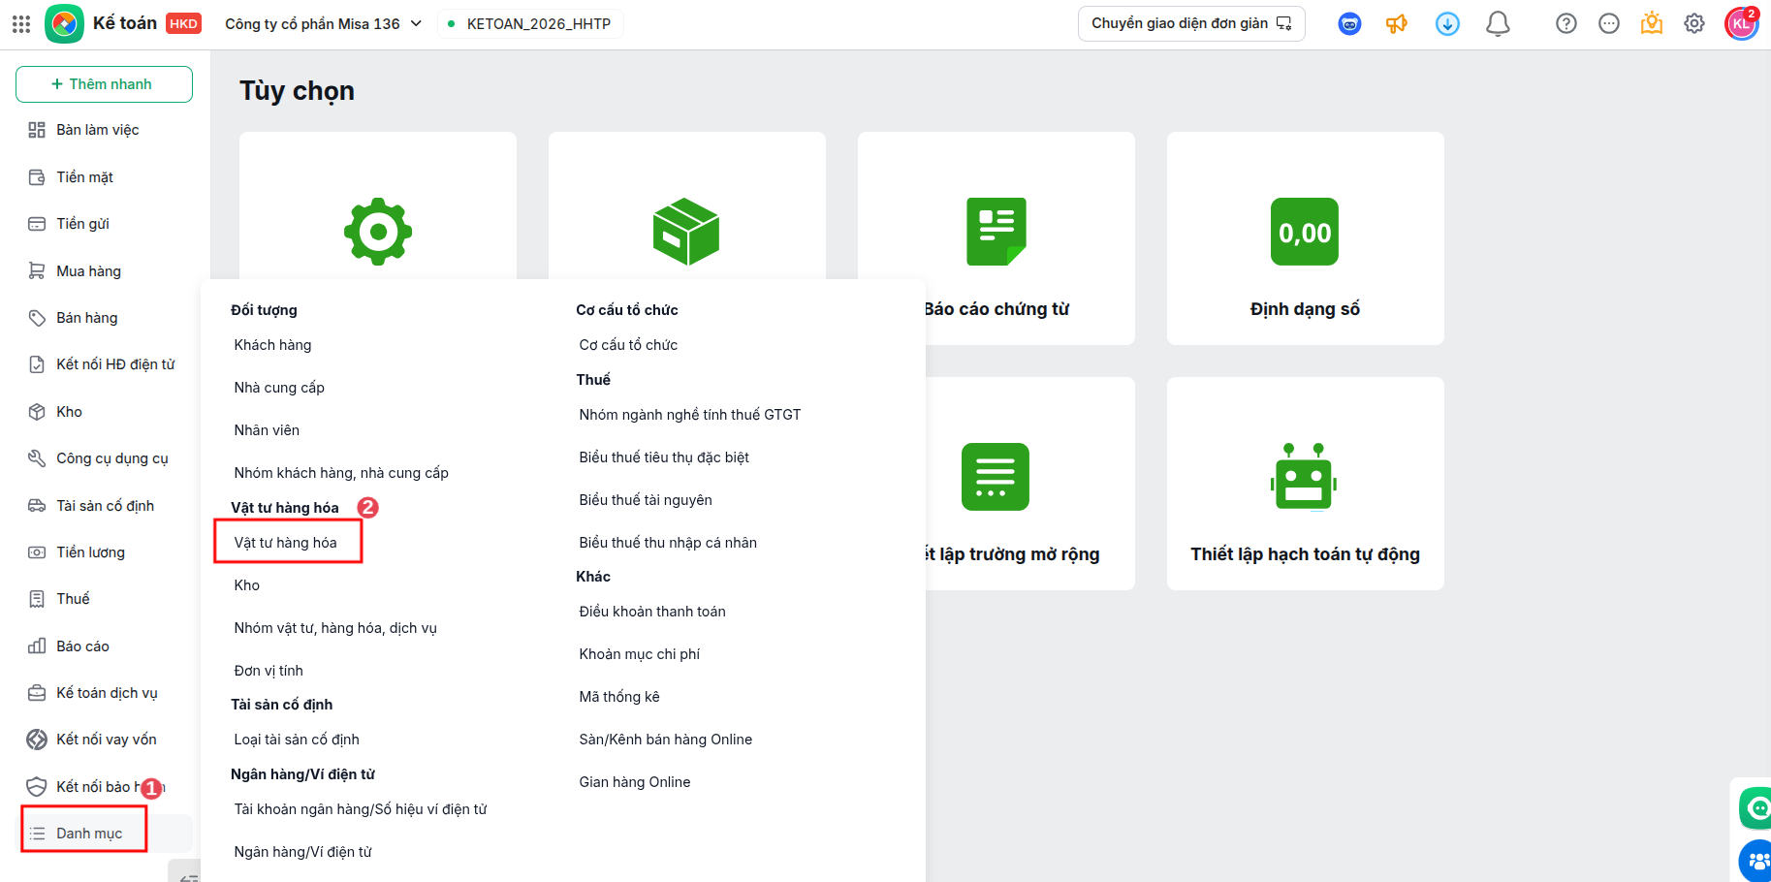
Task: Click the chat bubble feedback icon
Action: [1609, 24]
